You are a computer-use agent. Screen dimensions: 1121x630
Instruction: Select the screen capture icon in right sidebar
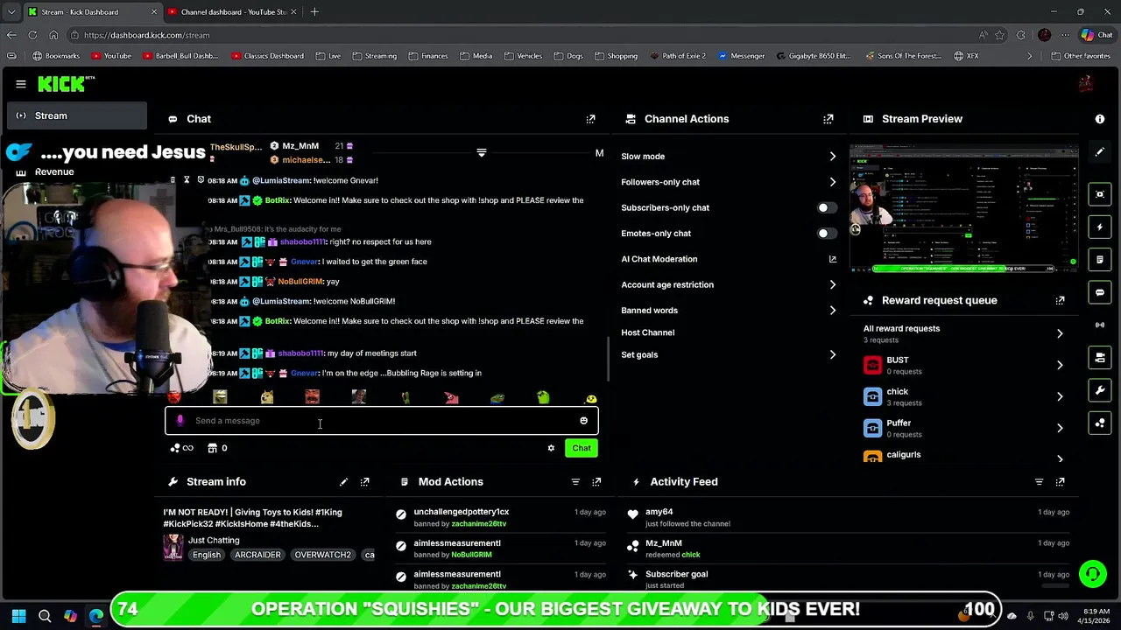[x=1100, y=194]
